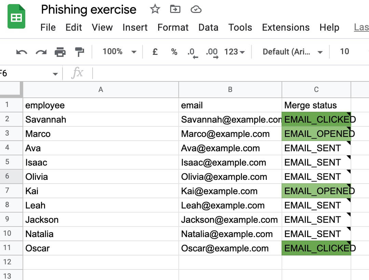
Task: Open the Tools menu
Action: [x=240, y=28]
